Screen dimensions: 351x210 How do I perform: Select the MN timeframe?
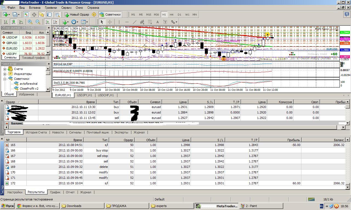pos(194,14)
